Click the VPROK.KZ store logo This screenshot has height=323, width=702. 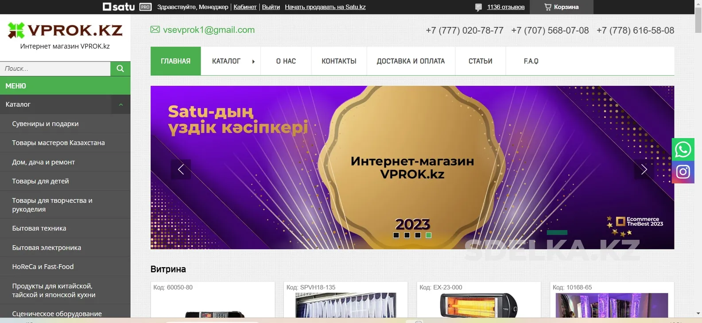(x=65, y=31)
